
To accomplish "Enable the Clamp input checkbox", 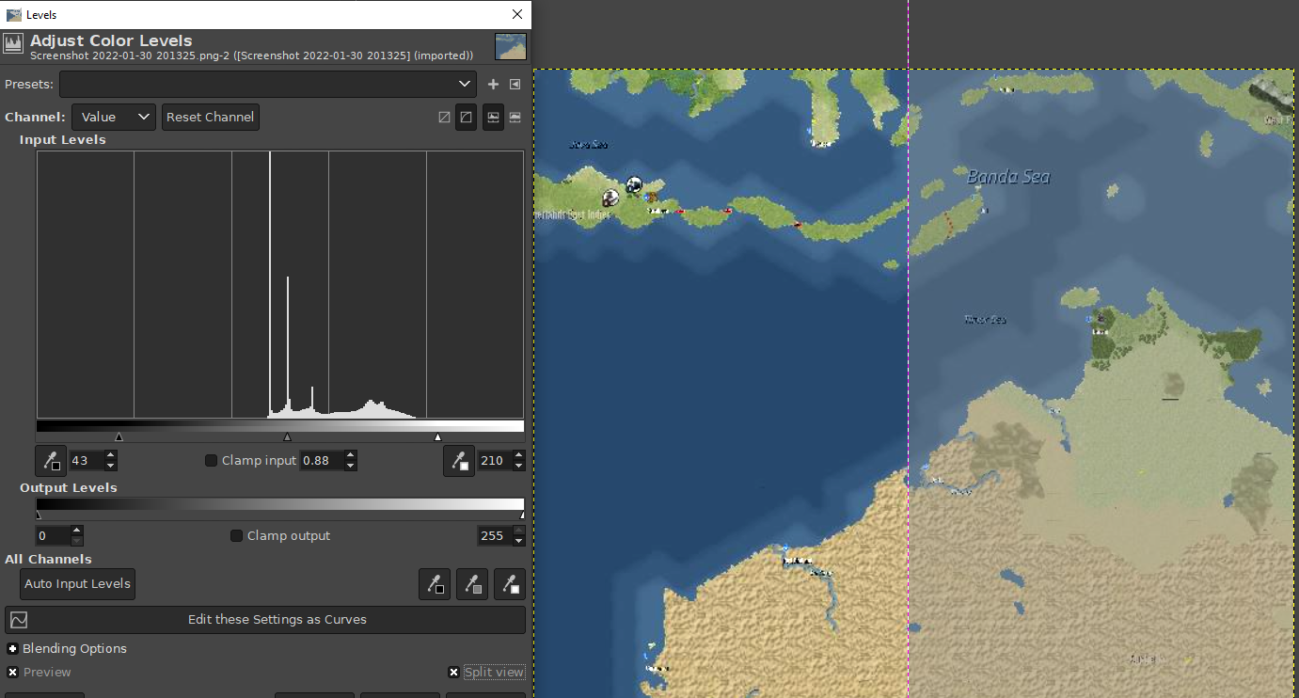I will coord(212,461).
